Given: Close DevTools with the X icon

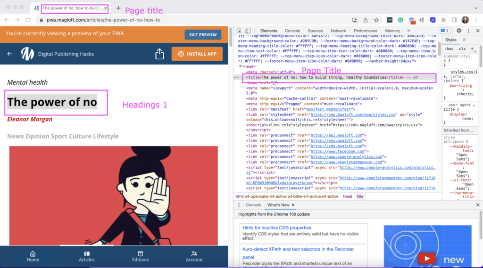Looking at the screenshot, I should coord(478,31).
